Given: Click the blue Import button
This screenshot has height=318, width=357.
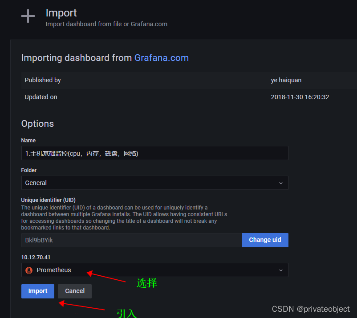Looking at the screenshot, I should point(38,291).
